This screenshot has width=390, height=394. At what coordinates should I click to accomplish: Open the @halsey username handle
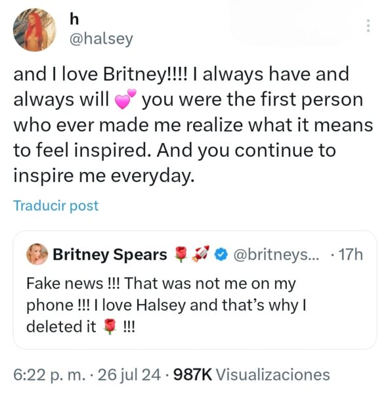click(x=101, y=39)
